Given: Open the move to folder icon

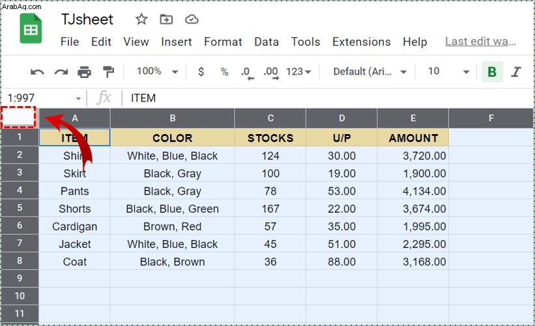Looking at the screenshot, I should 166,20.
